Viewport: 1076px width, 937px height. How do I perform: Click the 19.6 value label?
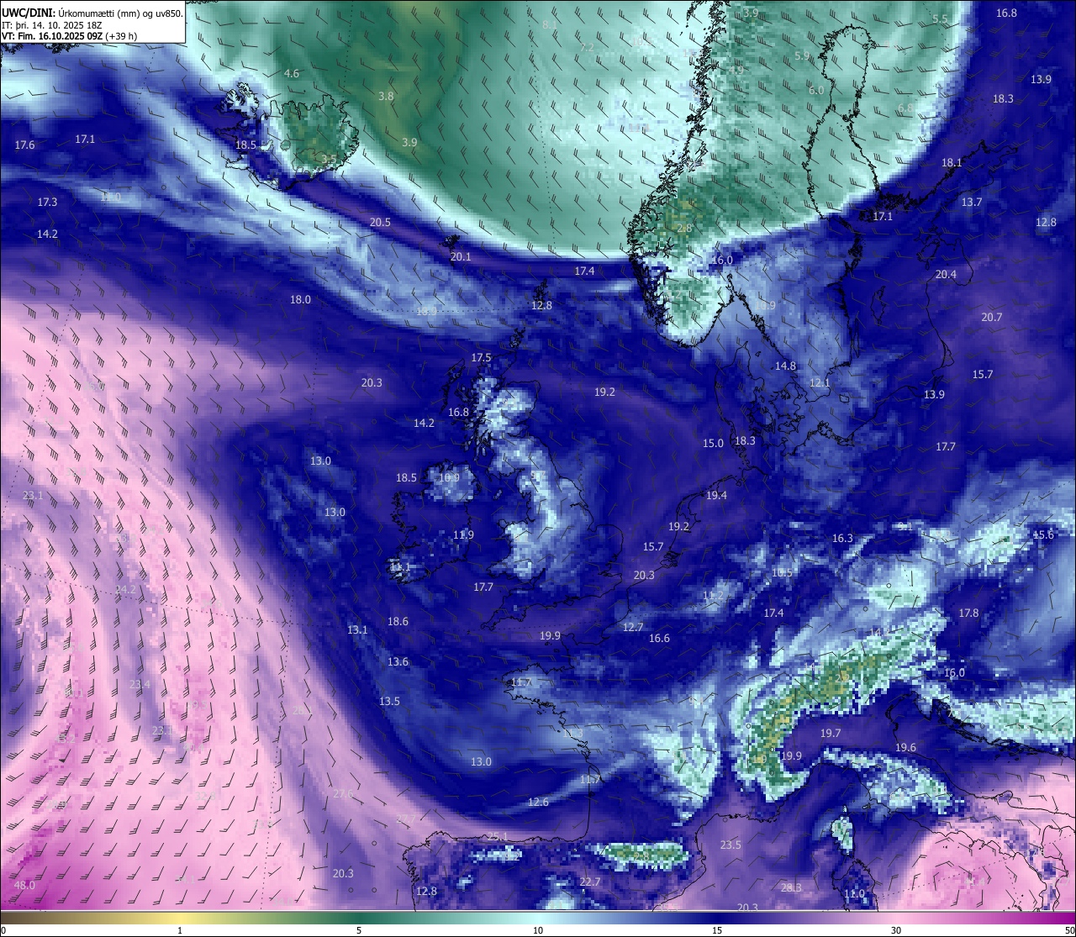click(905, 747)
